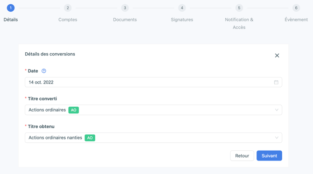Expand the Titre converti dropdown chevron
Image resolution: width=313 pixels, height=174 pixels.
[x=277, y=110]
